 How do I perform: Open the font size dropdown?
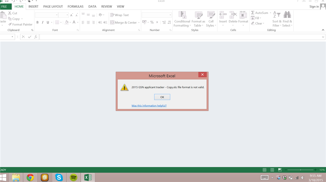tap(67, 15)
